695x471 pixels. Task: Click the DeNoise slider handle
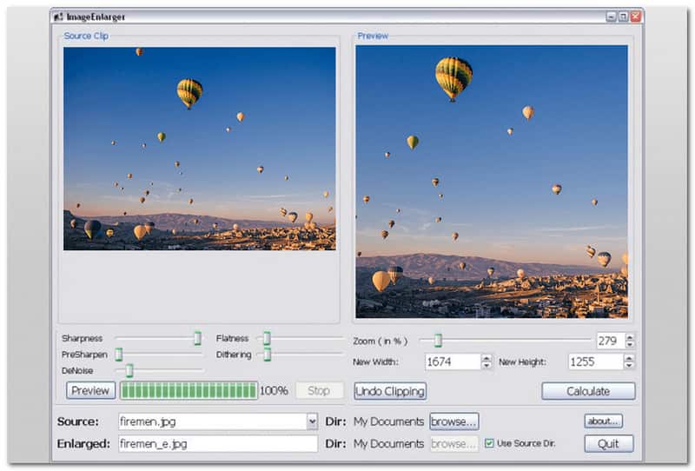click(x=129, y=370)
